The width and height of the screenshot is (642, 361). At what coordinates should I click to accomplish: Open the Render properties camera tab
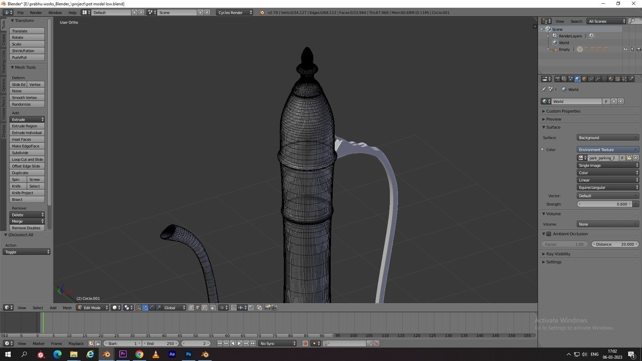click(557, 79)
